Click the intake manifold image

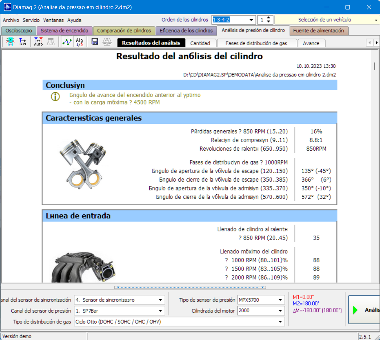click(83, 267)
